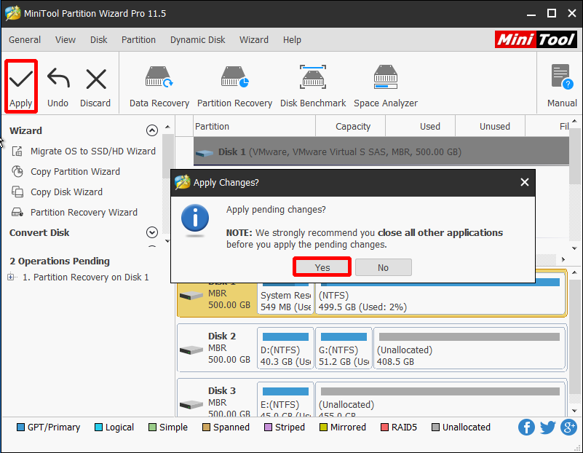Sort by the Partition column header
Screen dimensions: 583x453
[x=254, y=127]
